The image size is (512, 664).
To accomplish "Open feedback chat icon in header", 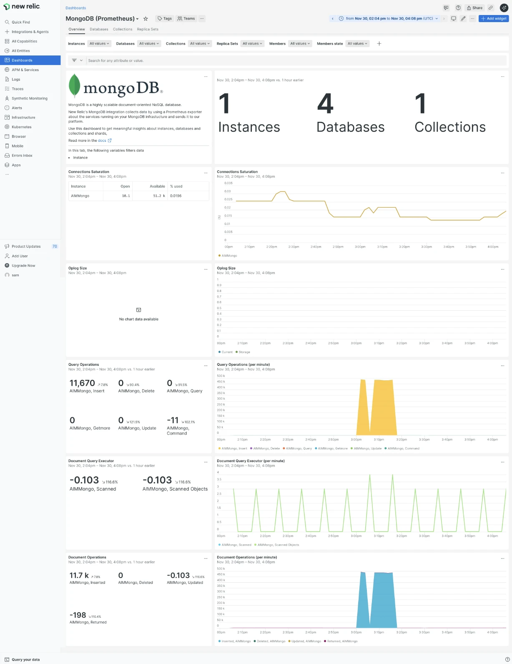I will 446,8.
